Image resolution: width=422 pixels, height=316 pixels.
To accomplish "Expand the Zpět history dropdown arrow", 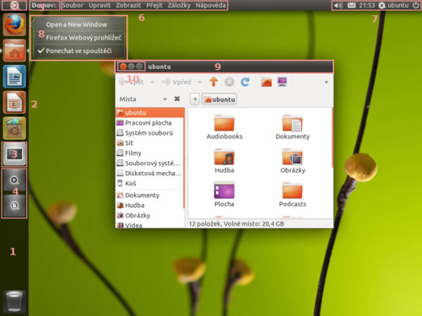I will point(152,83).
